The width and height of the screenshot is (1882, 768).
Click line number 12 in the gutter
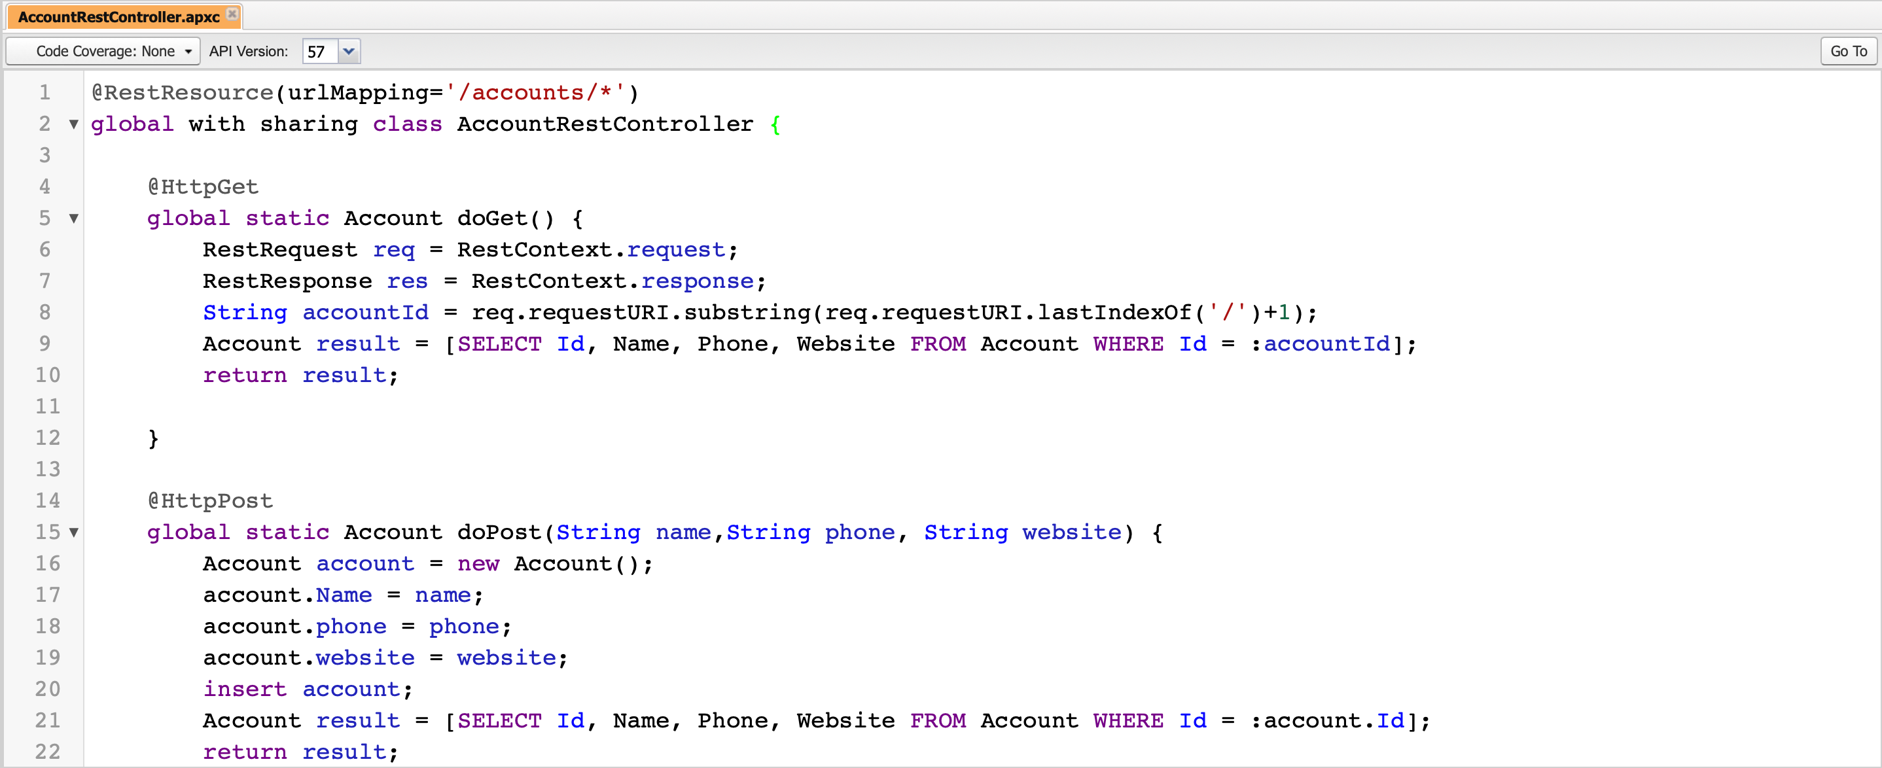(x=48, y=438)
